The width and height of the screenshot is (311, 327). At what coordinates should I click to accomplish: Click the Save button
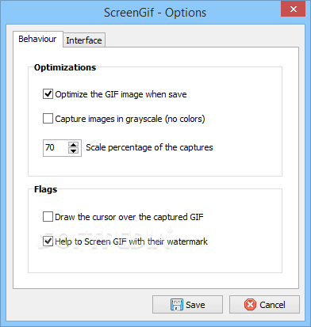187,305
